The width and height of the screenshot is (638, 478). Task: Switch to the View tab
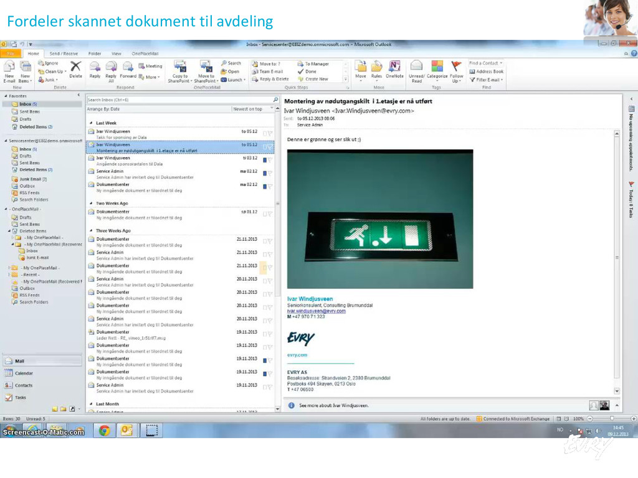[x=117, y=54]
